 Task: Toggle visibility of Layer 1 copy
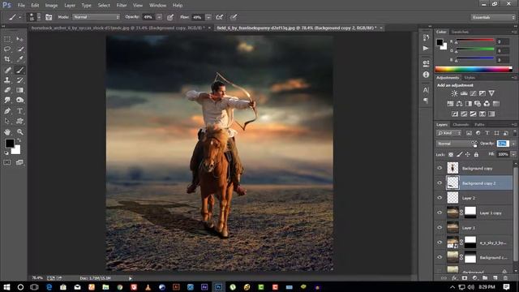click(440, 213)
